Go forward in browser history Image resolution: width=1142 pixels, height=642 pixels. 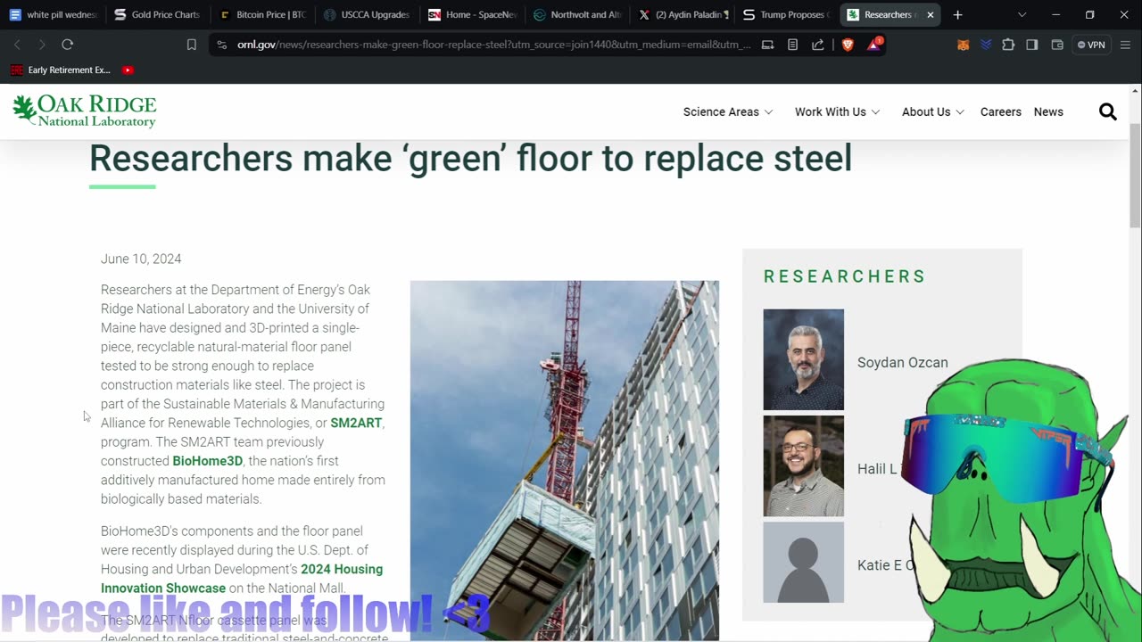(42, 45)
